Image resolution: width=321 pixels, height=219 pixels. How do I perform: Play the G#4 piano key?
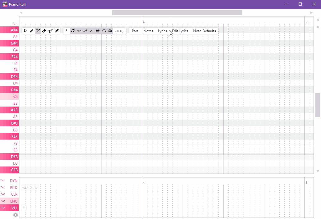(9, 43)
